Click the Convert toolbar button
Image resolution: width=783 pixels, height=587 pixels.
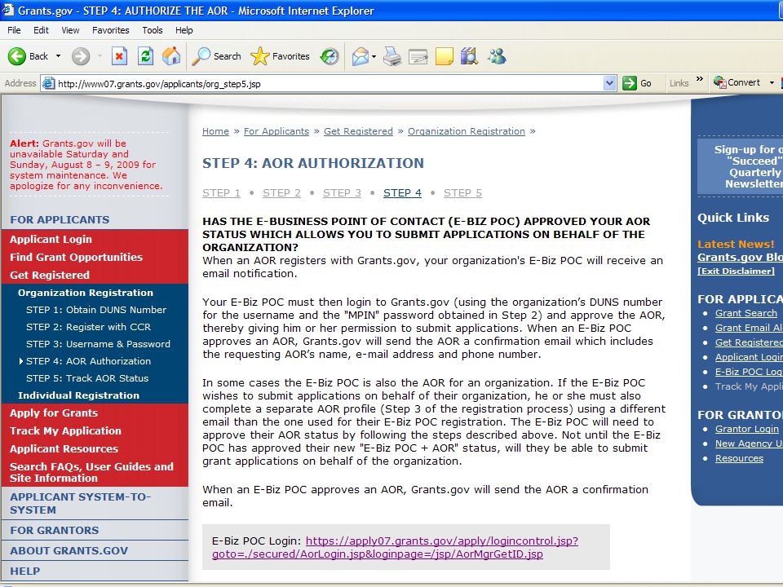coord(737,82)
